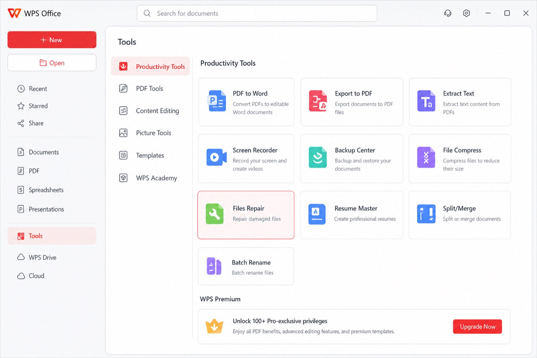
Task: Click the Open file button
Action: click(x=52, y=63)
